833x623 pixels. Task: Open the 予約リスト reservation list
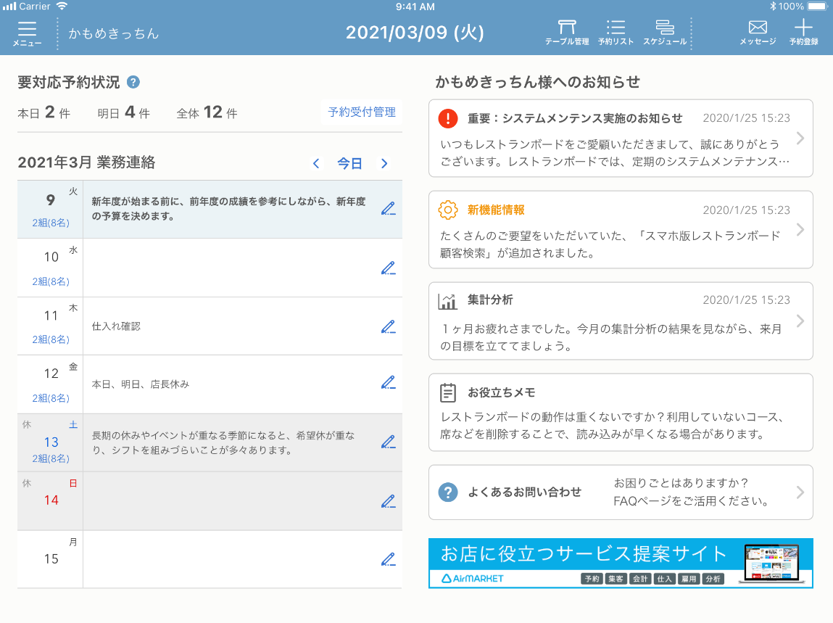(616, 33)
